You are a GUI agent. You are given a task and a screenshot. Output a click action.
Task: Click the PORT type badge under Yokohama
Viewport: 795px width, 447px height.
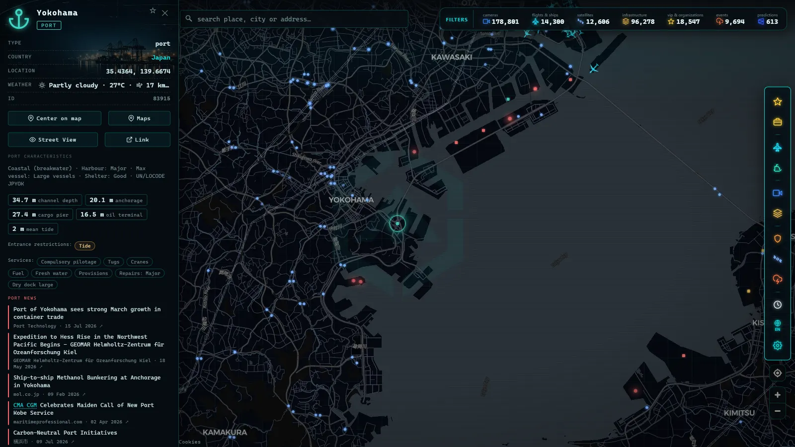(x=49, y=25)
